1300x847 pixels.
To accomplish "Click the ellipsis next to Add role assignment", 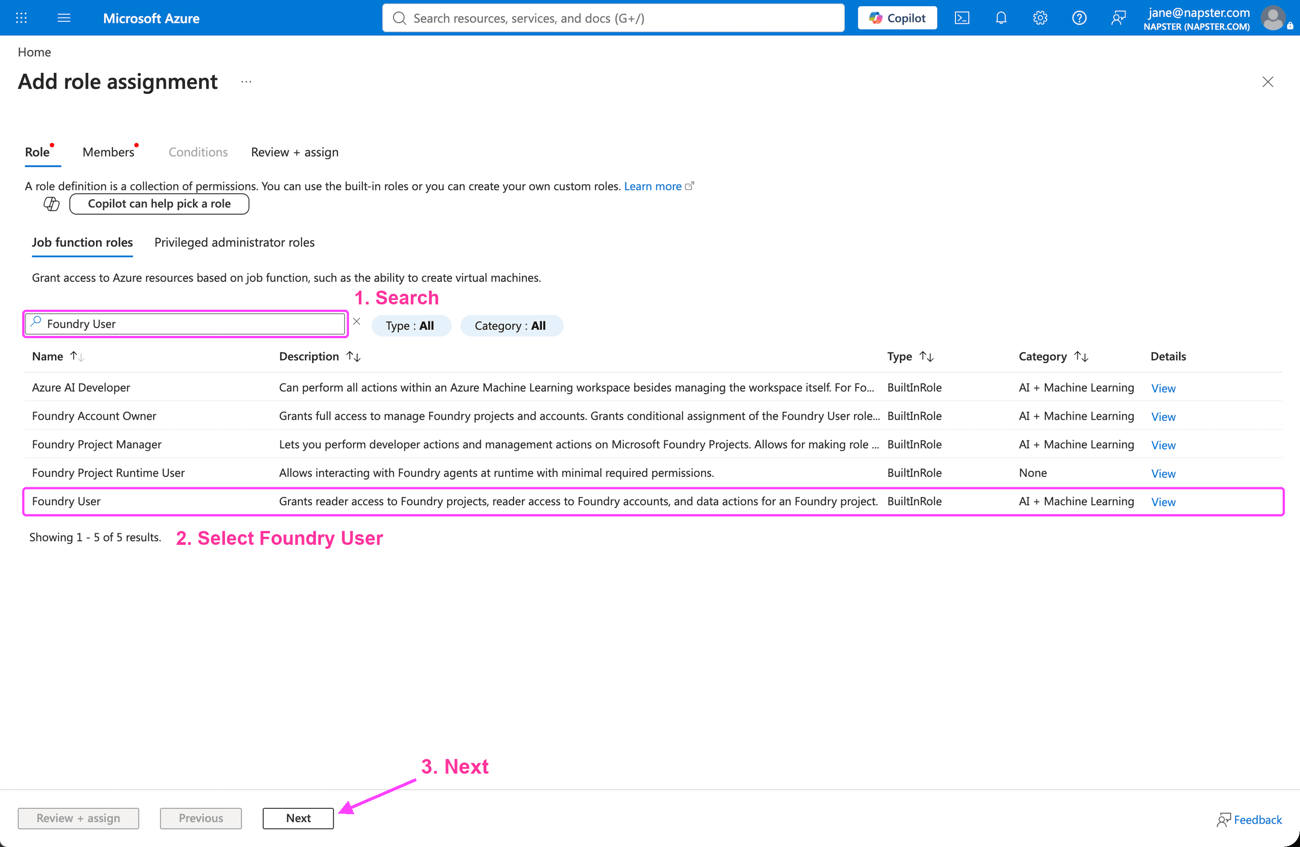I will [x=246, y=82].
